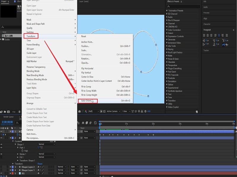Screen dimensions: 237x177
Task: Open the Character panel
Action: click(x=207, y=24)
